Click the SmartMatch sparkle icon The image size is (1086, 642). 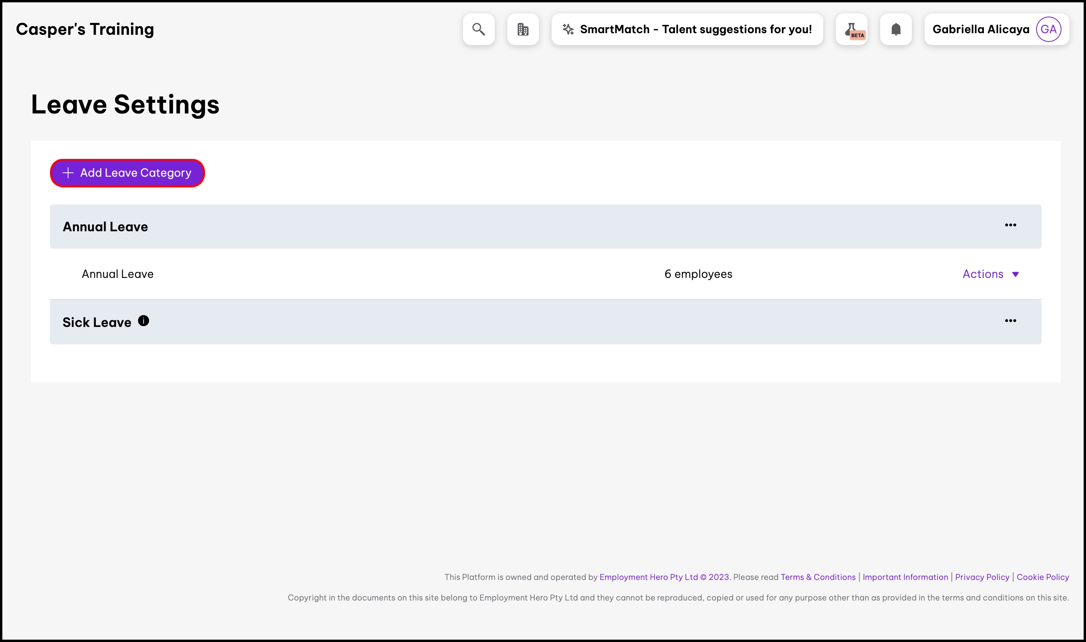click(x=568, y=29)
